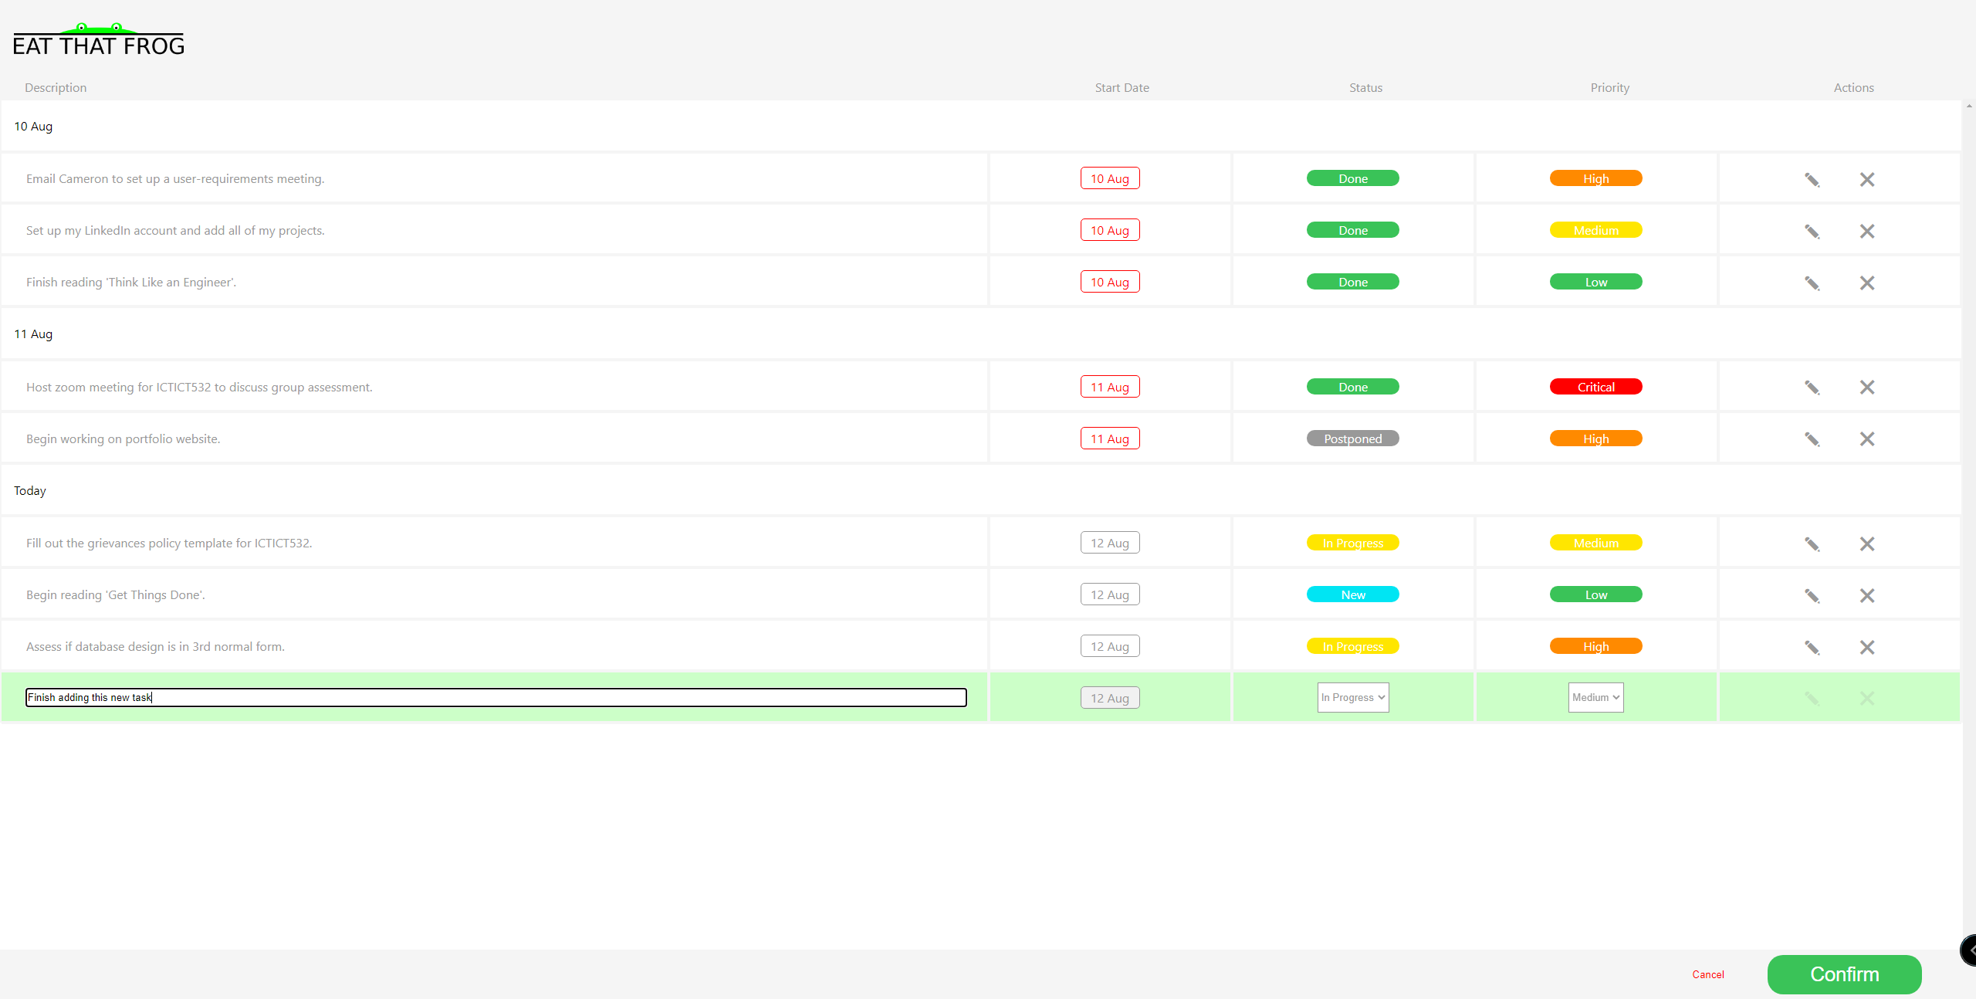1976x999 pixels.
Task: Click the Critical priority badge
Action: [1595, 387]
